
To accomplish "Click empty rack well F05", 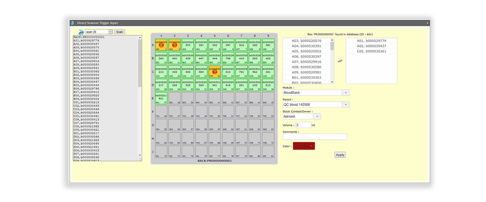I will [x=215, y=111].
